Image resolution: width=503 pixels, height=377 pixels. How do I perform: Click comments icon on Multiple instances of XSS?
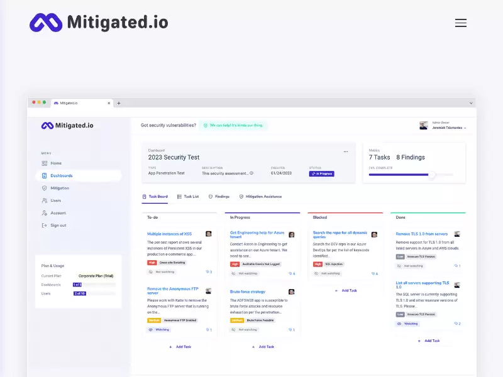(x=209, y=272)
